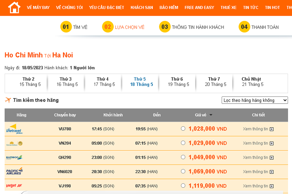Screen dimensions: 292x194
Task: Expand plus icon for VN6020 details
Action: pos(272,172)
